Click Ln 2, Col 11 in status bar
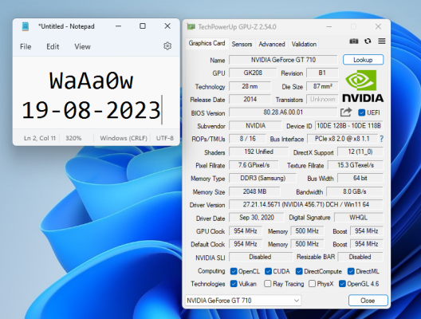Viewport: 421px width, 319px height. pos(40,138)
